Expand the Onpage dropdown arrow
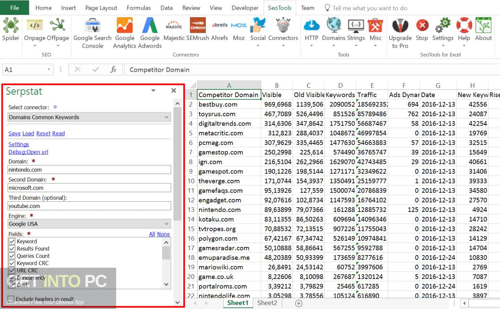The height and width of the screenshot is (309, 500). coord(35,46)
